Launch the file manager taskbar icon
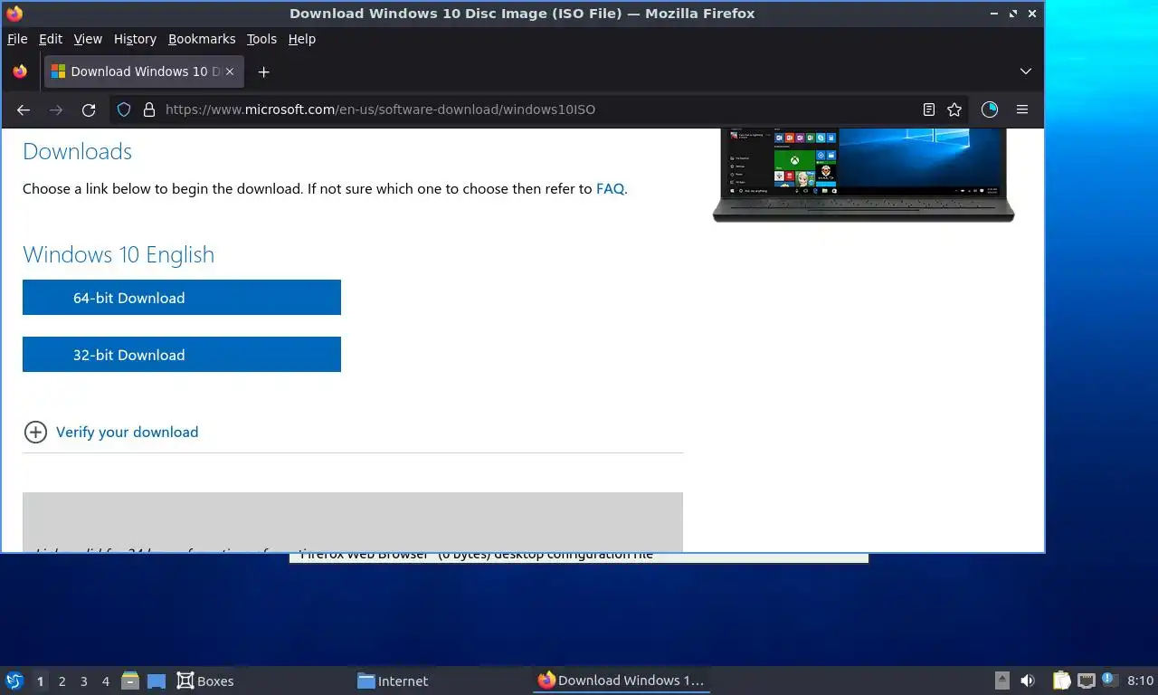 130,681
